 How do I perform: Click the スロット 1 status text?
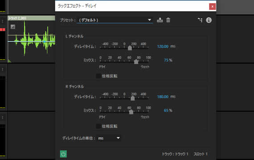201,154
